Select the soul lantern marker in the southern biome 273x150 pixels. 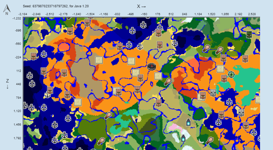click(x=183, y=139)
